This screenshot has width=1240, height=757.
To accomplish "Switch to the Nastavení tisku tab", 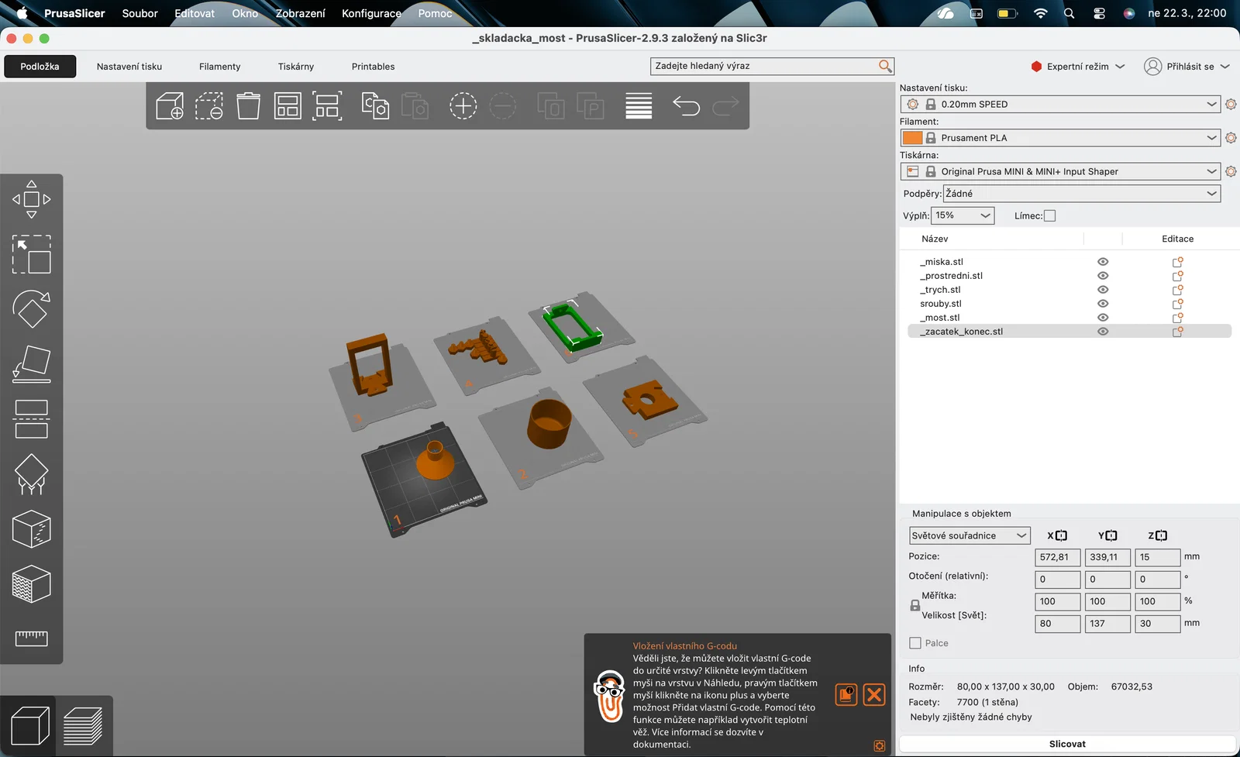I will coord(129,67).
